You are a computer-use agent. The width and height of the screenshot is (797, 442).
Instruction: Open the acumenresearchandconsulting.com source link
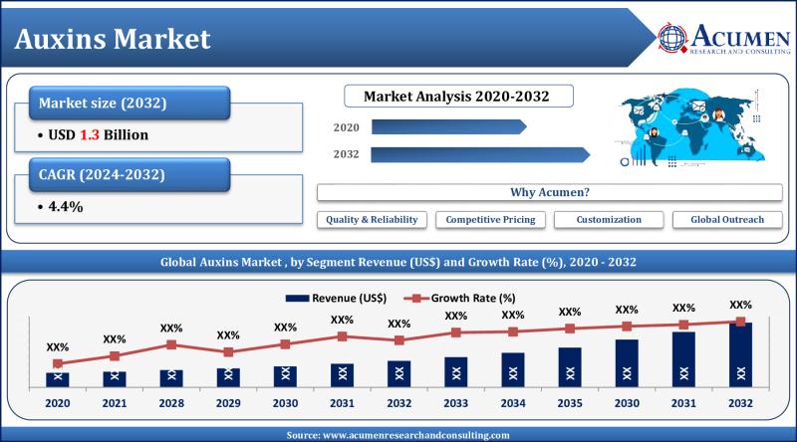397,435
